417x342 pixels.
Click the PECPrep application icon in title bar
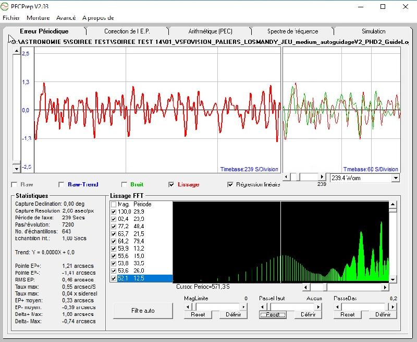[x=4, y=6]
